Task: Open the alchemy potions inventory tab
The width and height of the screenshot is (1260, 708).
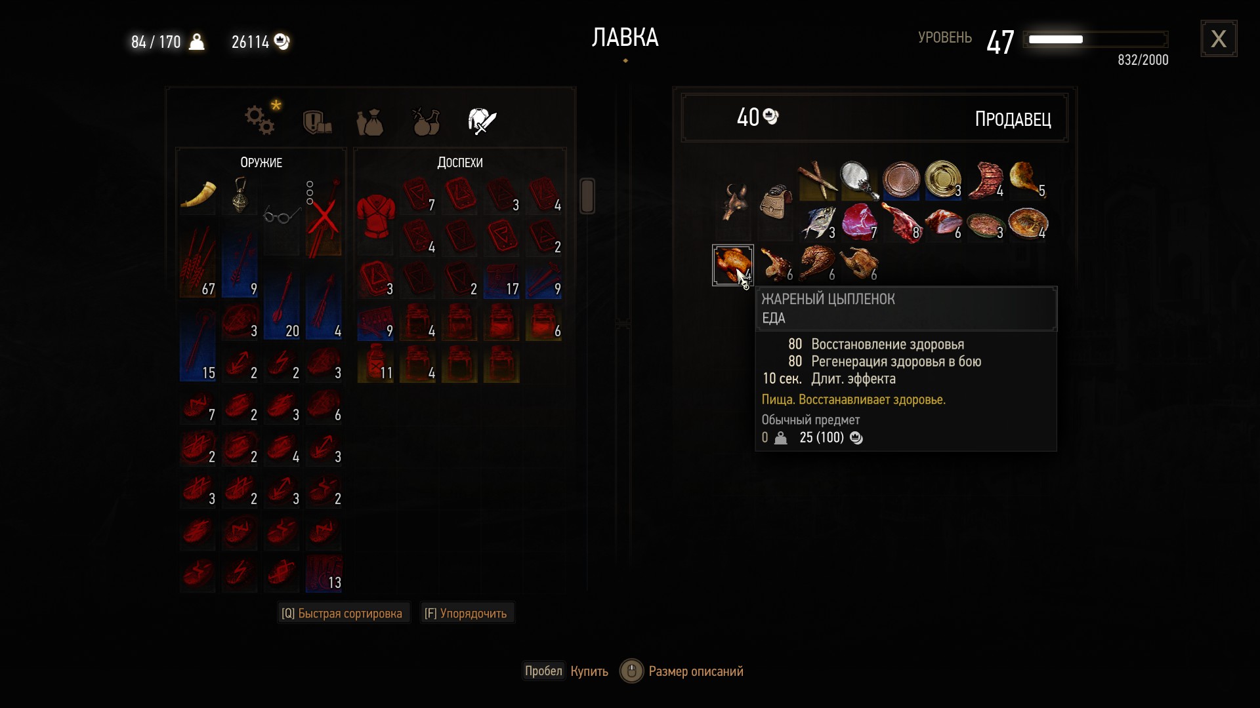Action: point(426,121)
